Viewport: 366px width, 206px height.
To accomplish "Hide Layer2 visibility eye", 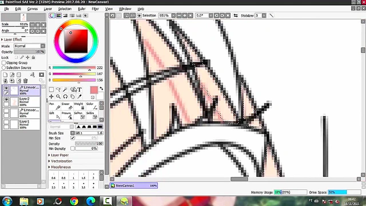I will point(6,99).
